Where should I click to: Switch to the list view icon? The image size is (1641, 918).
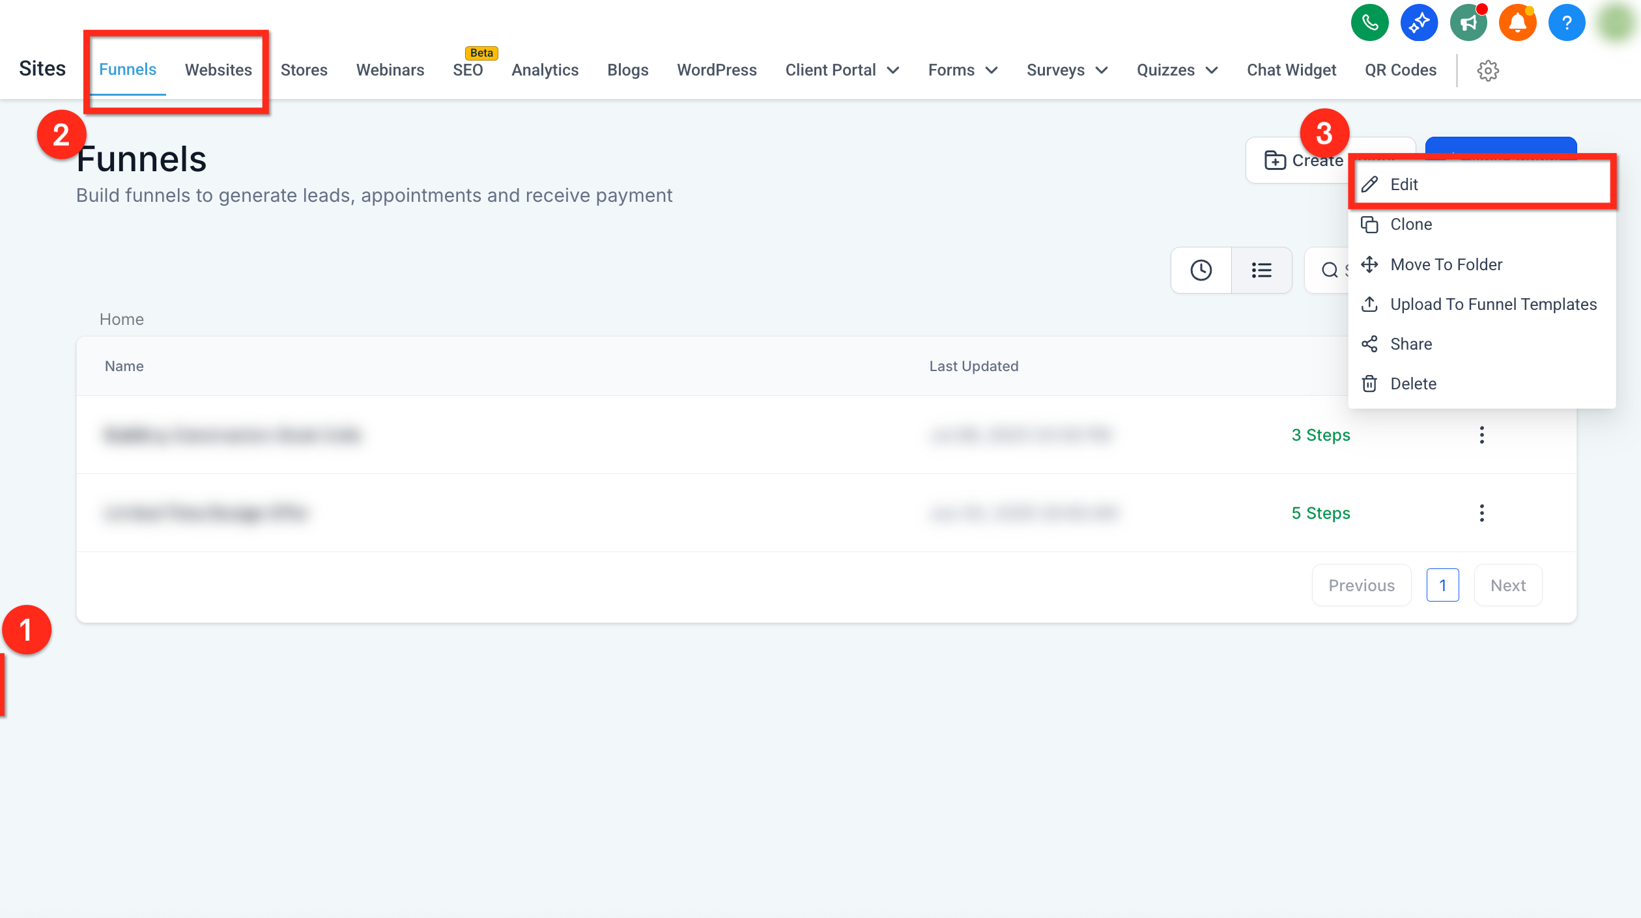(x=1262, y=270)
